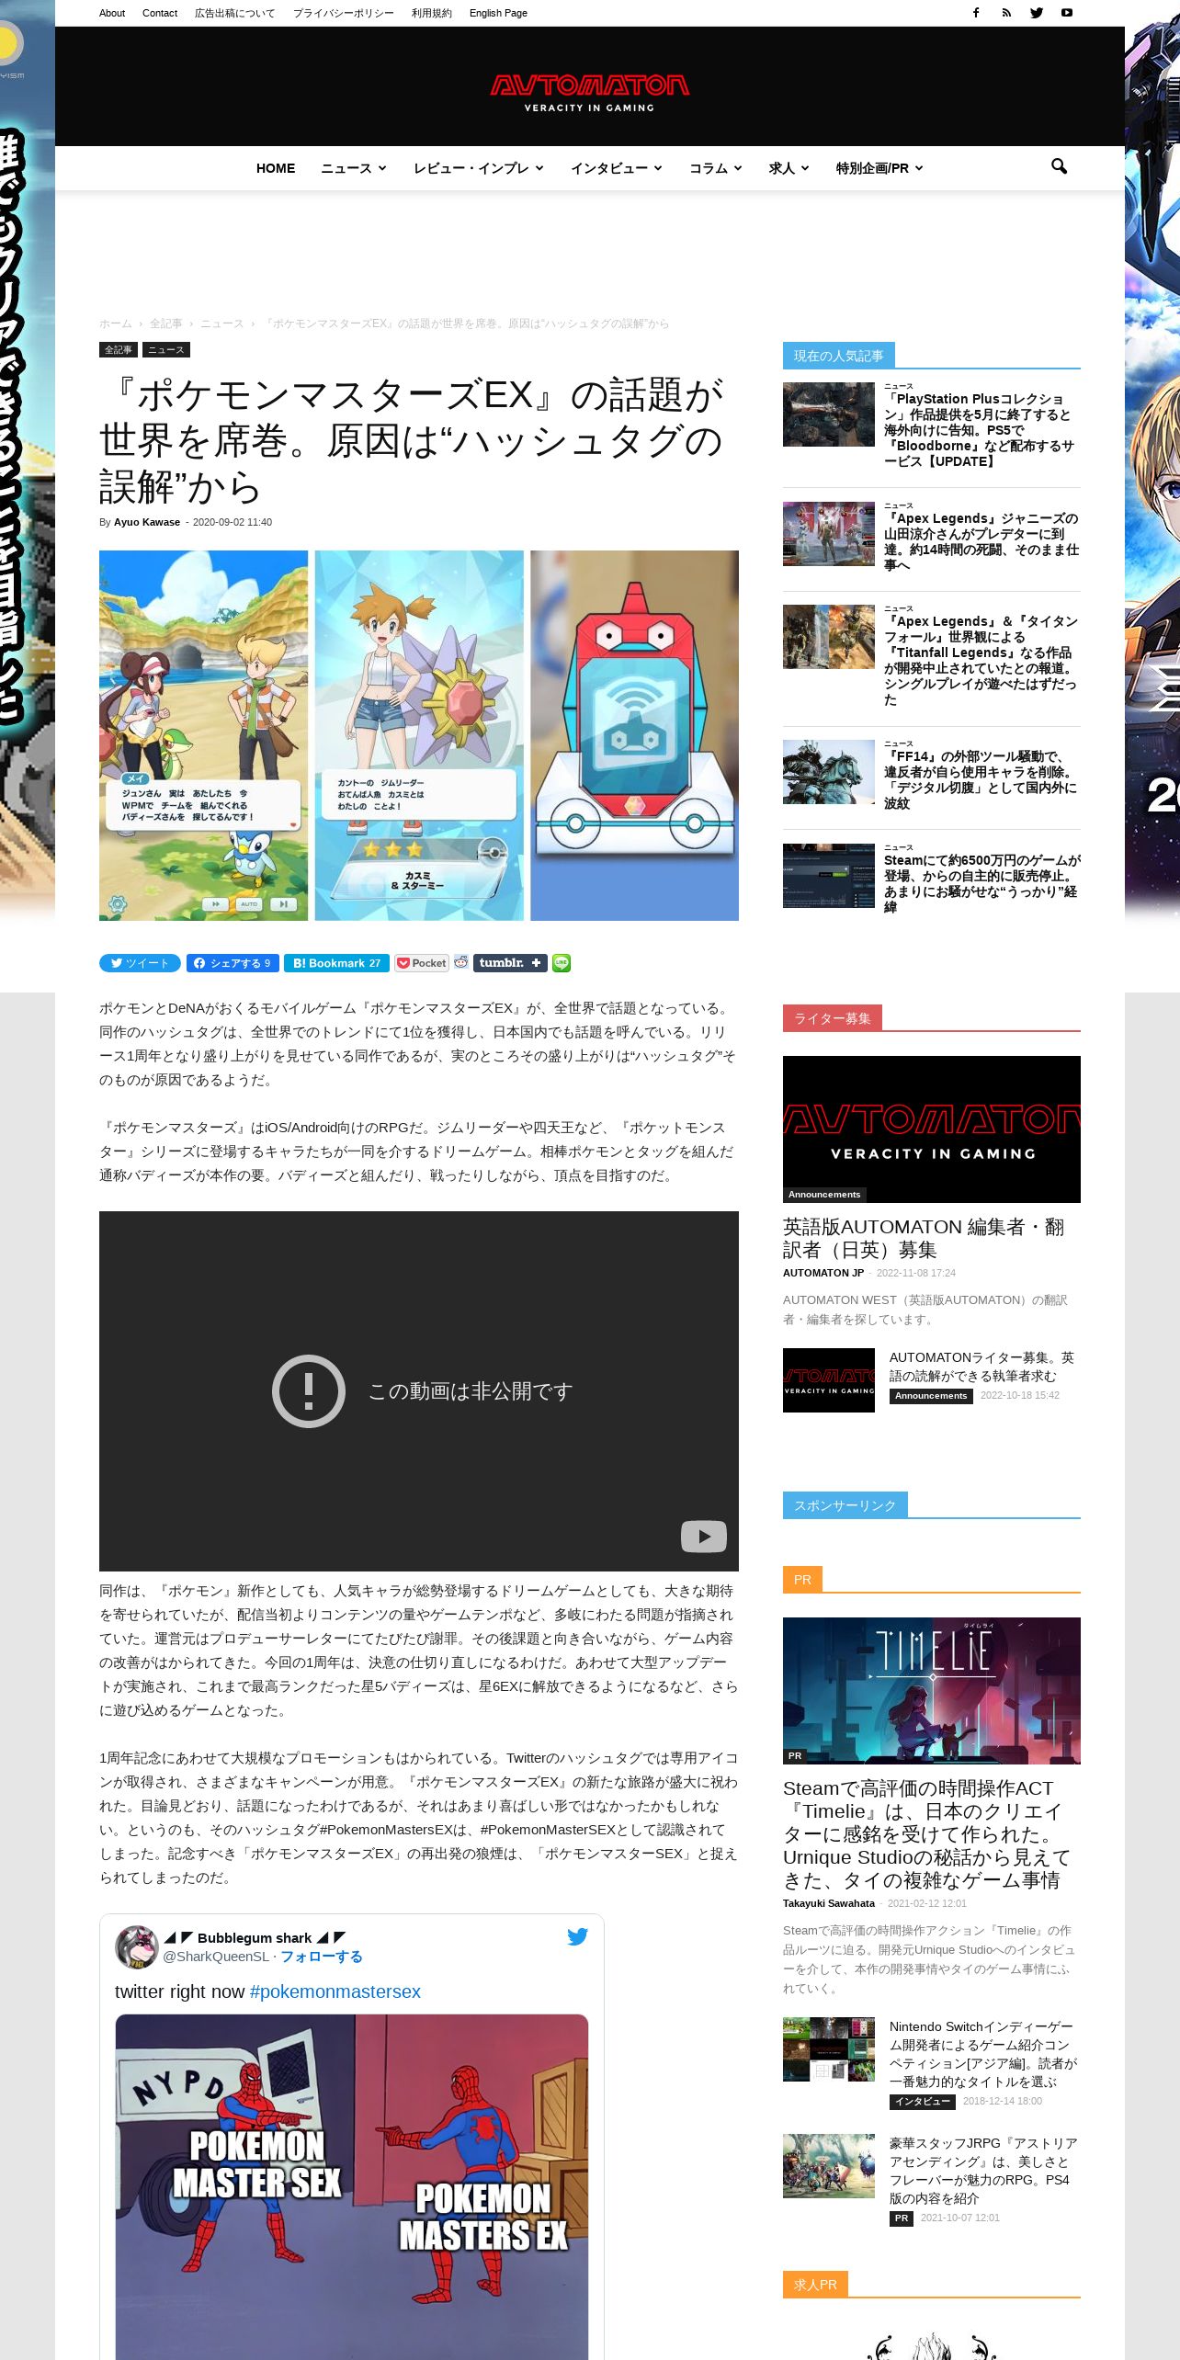
Task: Open the #pokemonmastersex hashtag link
Action: pos(335,1991)
